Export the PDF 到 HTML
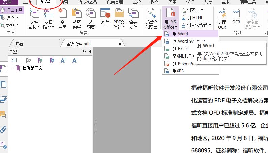This screenshot has height=153, width=268. (192, 18)
